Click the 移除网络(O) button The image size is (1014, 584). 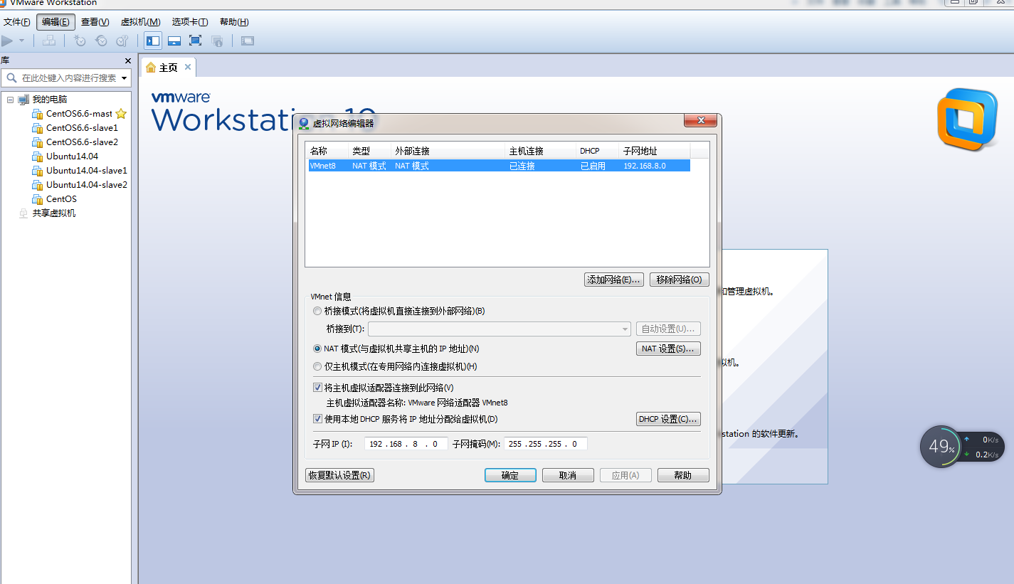pos(679,280)
